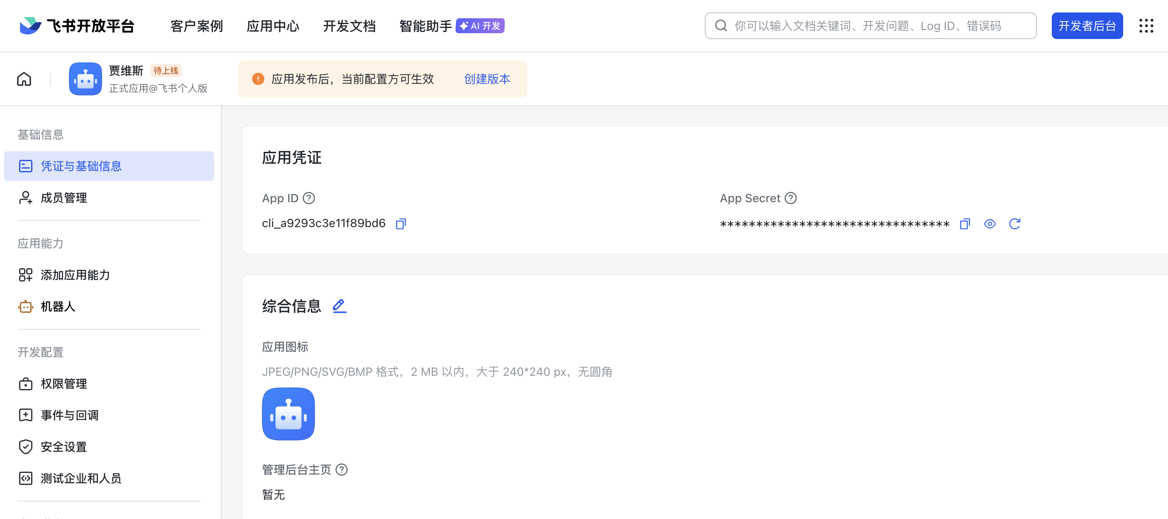Click the 创建版本 link in the banner
The height and width of the screenshot is (519, 1168).
coord(486,79)
